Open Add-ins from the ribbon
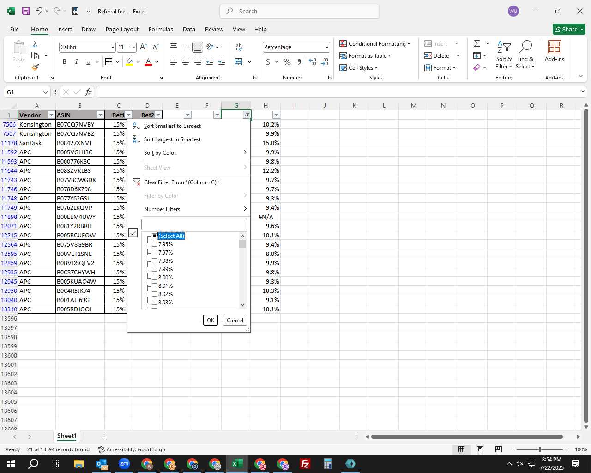Image resolution: width=591 pixels, height=473 pixels. [x=555, y=51]
